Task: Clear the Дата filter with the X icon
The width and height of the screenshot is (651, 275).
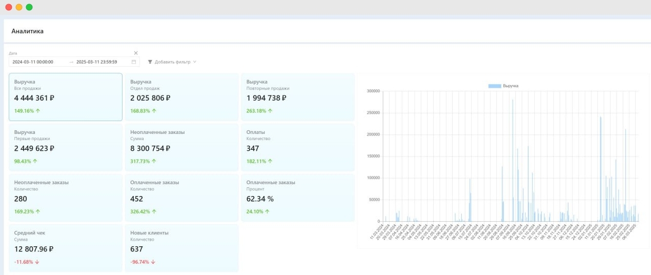Action: click(x=136, y=53)
